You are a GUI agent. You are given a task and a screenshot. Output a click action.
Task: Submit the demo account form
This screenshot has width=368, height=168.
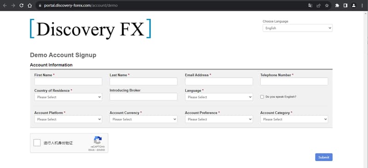(324, 157)
